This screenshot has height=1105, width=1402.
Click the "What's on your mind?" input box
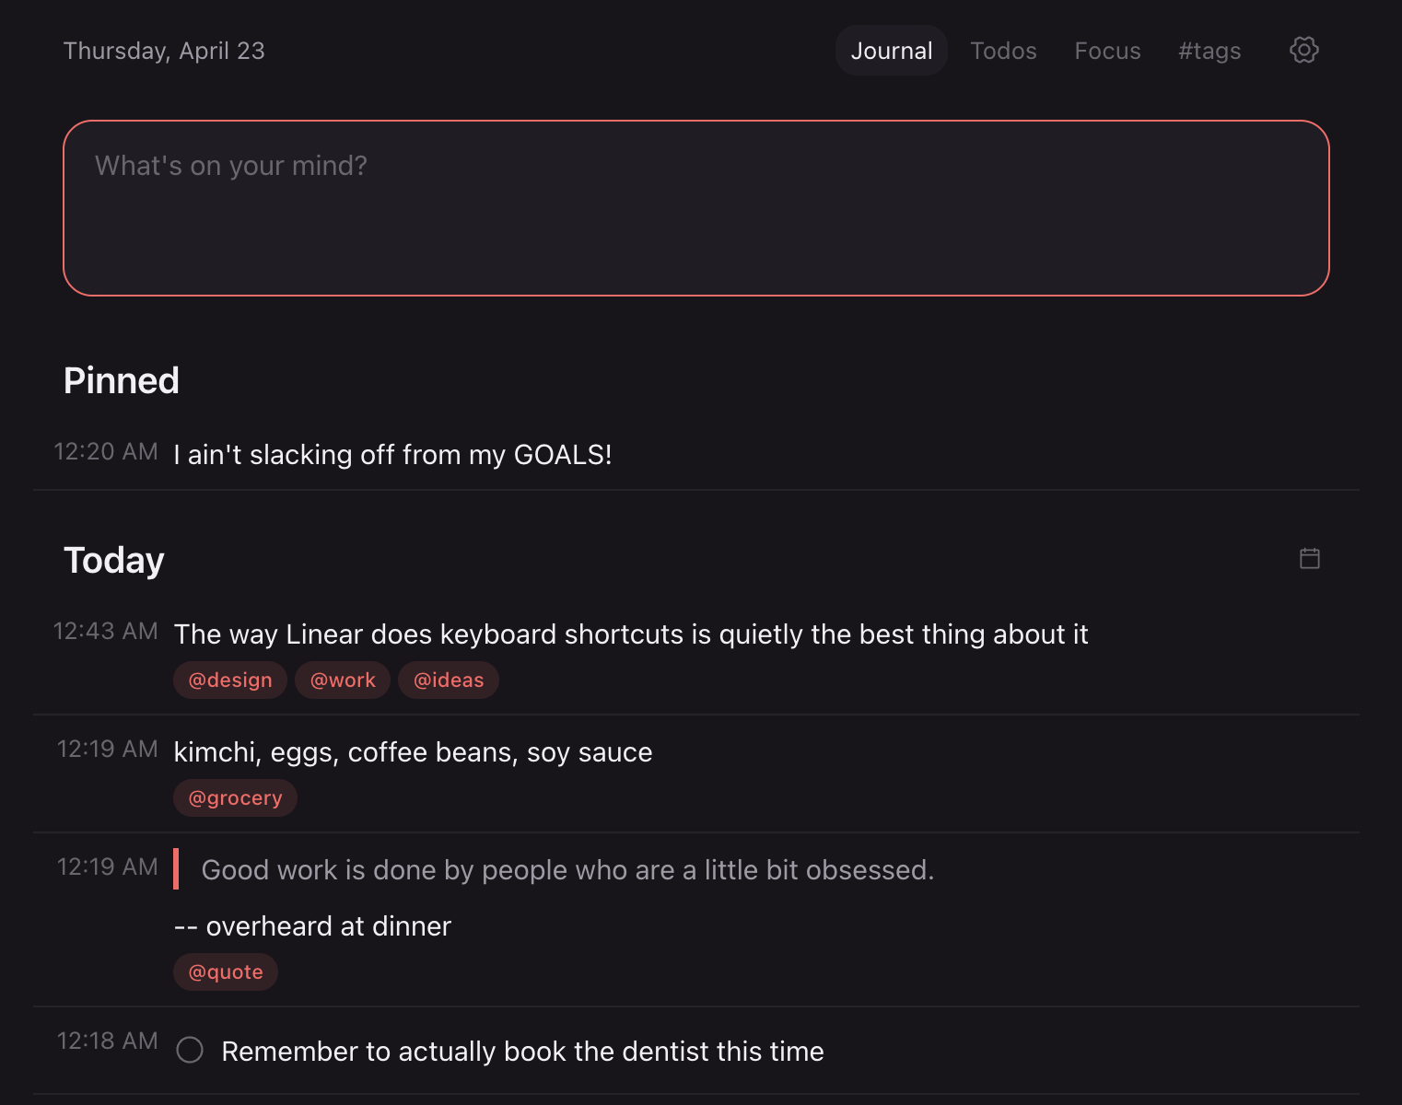click(x=695, y=207)
